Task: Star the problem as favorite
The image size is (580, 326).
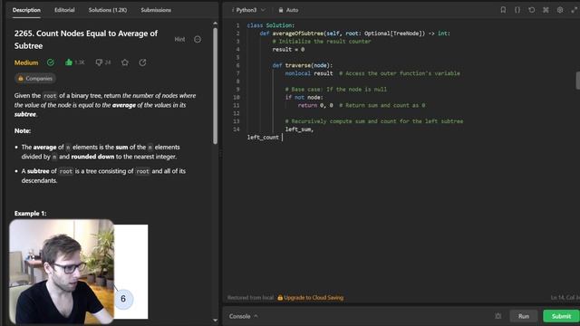Action: coord(125,62)
